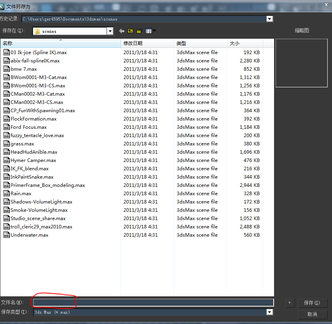
Task: Sort files by the 大小 column
Action: point(245,43)
